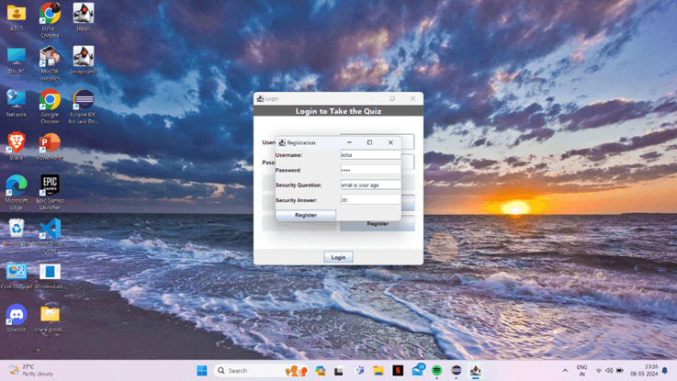Select the Security Question text field
677x381 pixels.
click(x=370, y=185)
